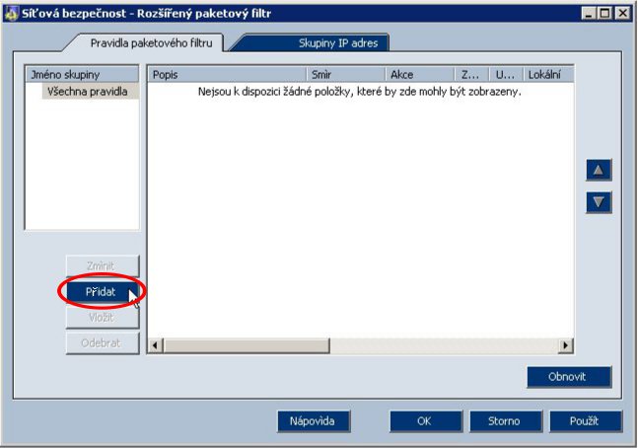Image resolution: width=638 pixels, height=448 pixels.
Task: Cancel changes with Storno button
Action: [504, 421]
